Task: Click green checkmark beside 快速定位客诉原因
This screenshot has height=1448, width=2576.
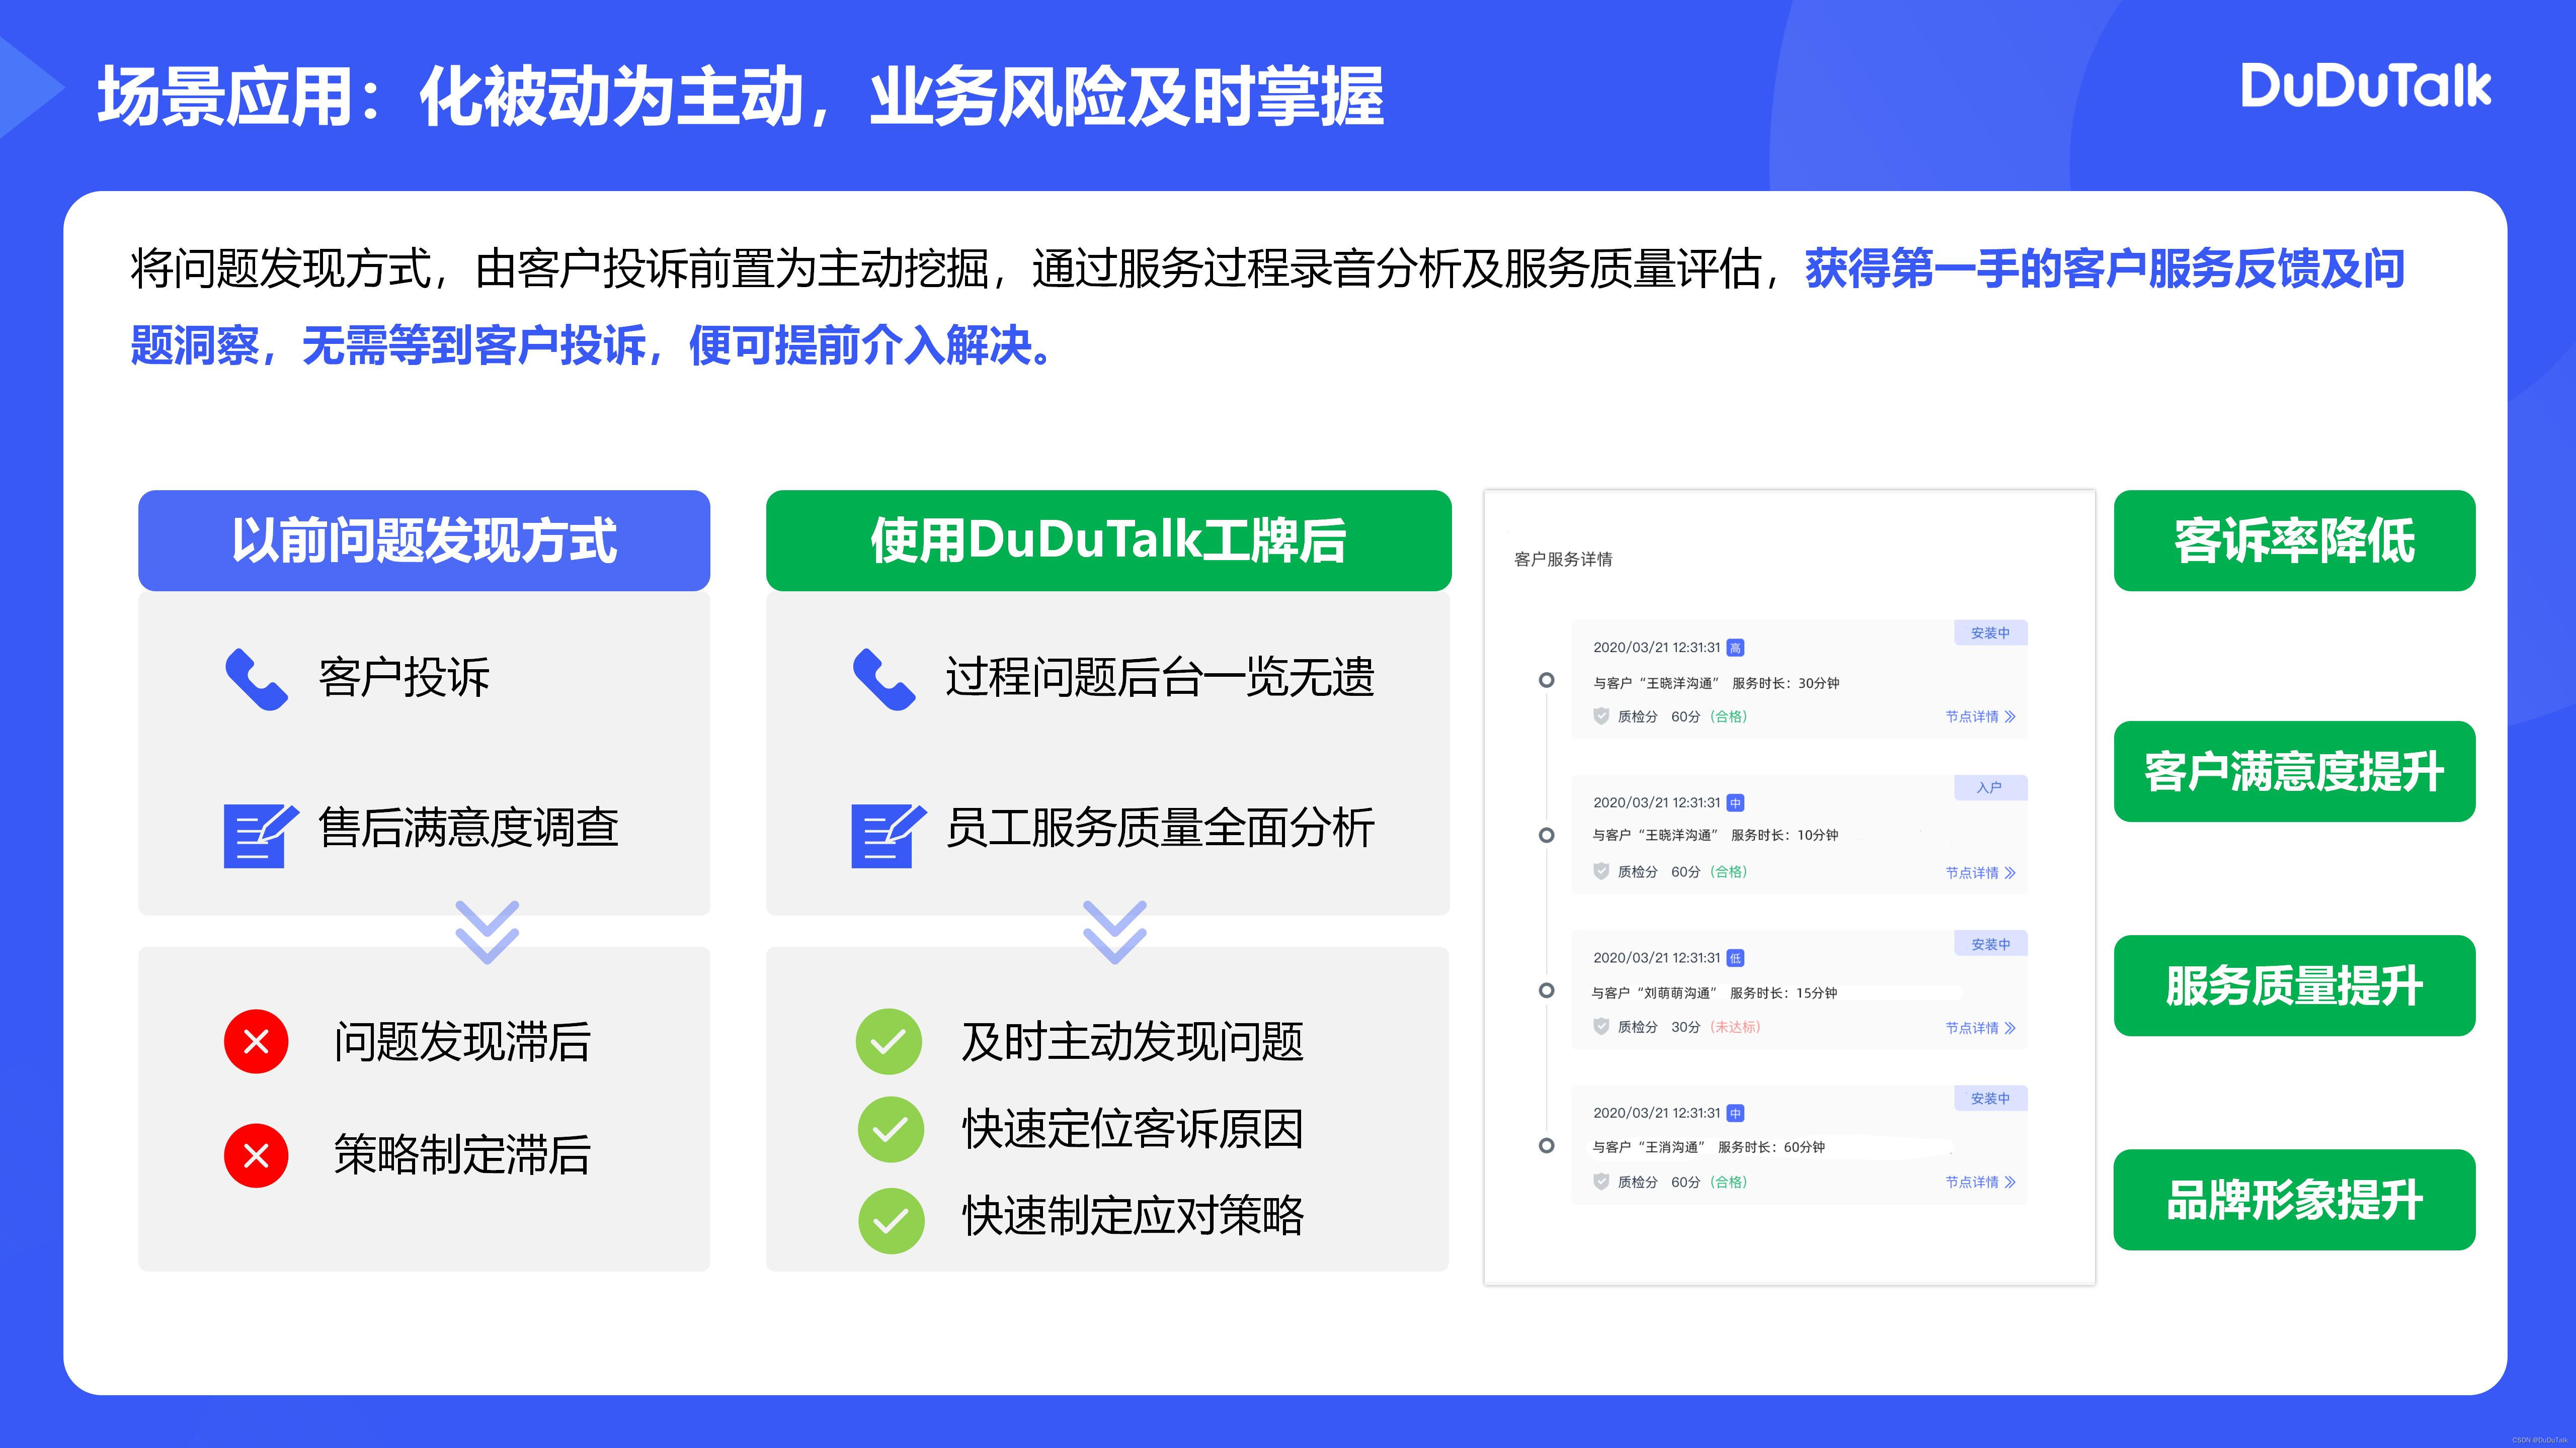Action: click(x=890, y=1129)
